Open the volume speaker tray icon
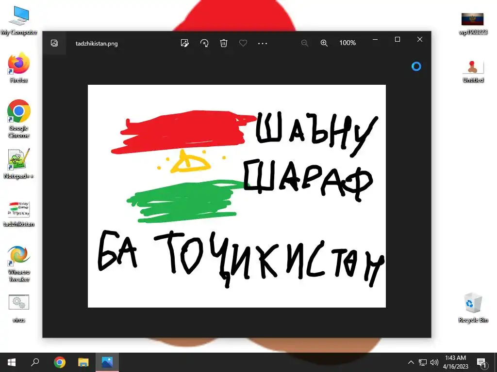Viewport: 497px width, 372px height. (434, 362)
